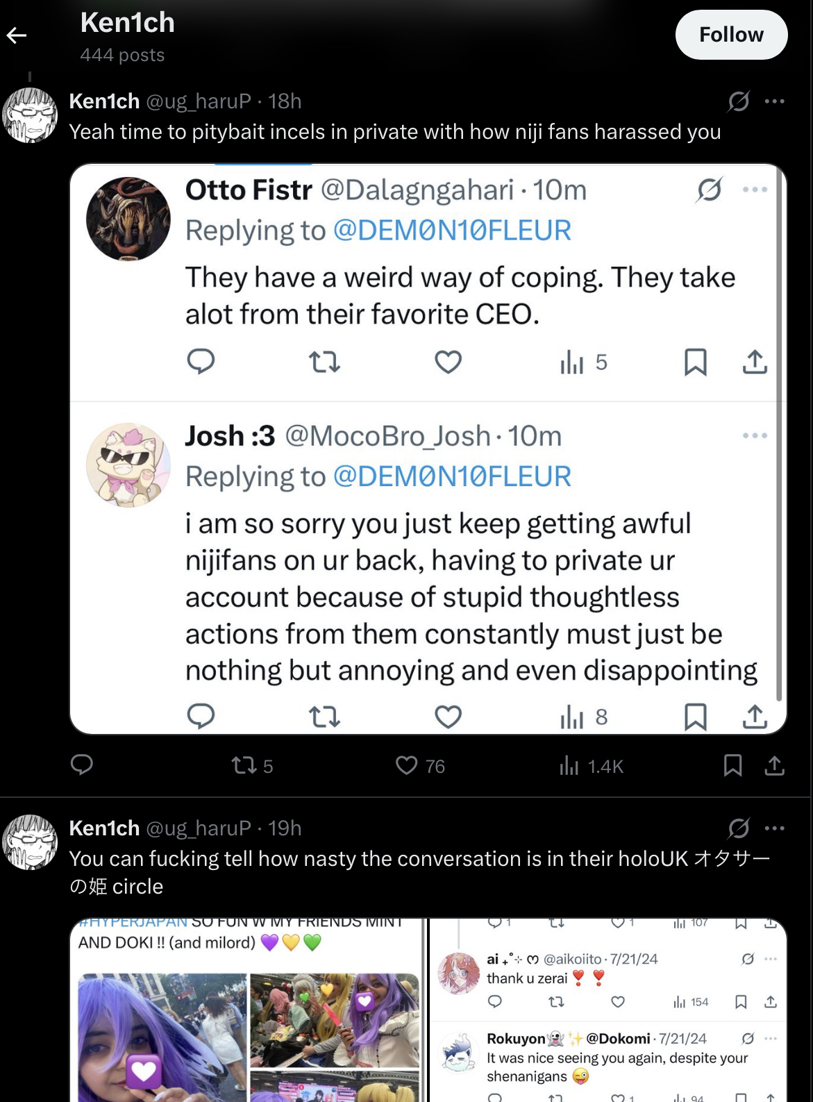Click the Ken1ch profile header title
The image size is (813, 1102).
(128, 23)
